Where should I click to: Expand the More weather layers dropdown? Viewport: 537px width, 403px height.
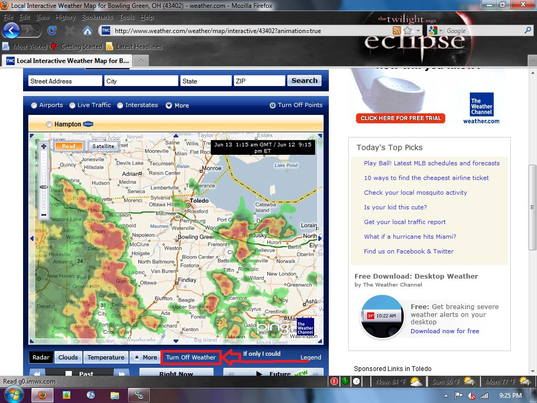[146, 357]
